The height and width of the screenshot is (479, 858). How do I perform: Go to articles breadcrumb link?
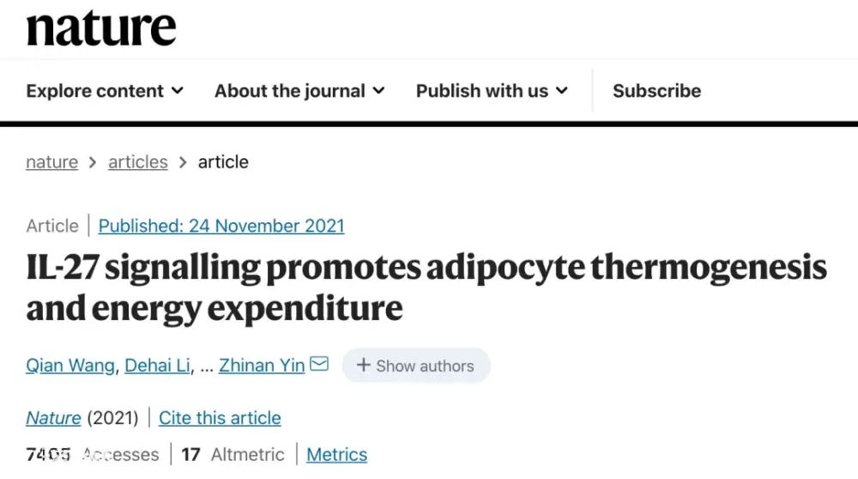tap(138, 162)
